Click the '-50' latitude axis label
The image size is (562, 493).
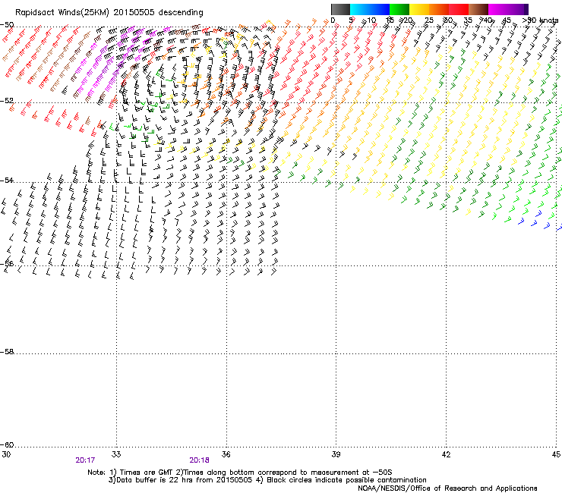pos(7,25)
